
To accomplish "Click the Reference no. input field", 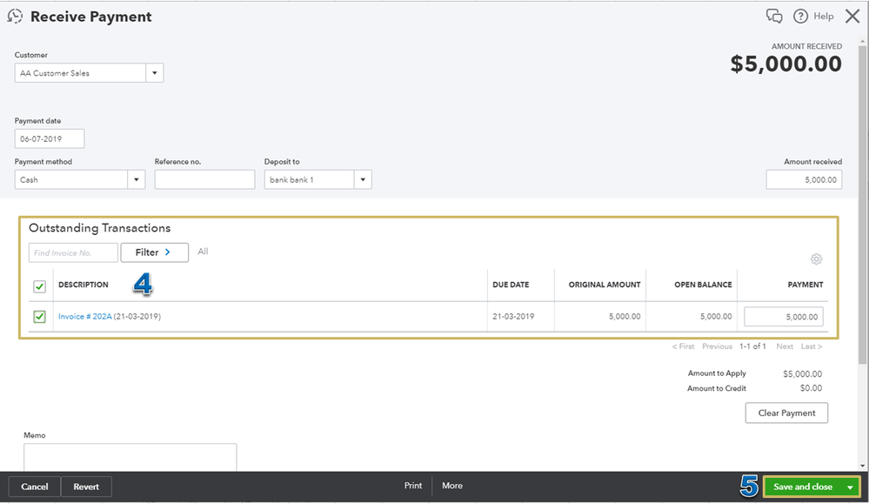I will click(x=204, y=179).
